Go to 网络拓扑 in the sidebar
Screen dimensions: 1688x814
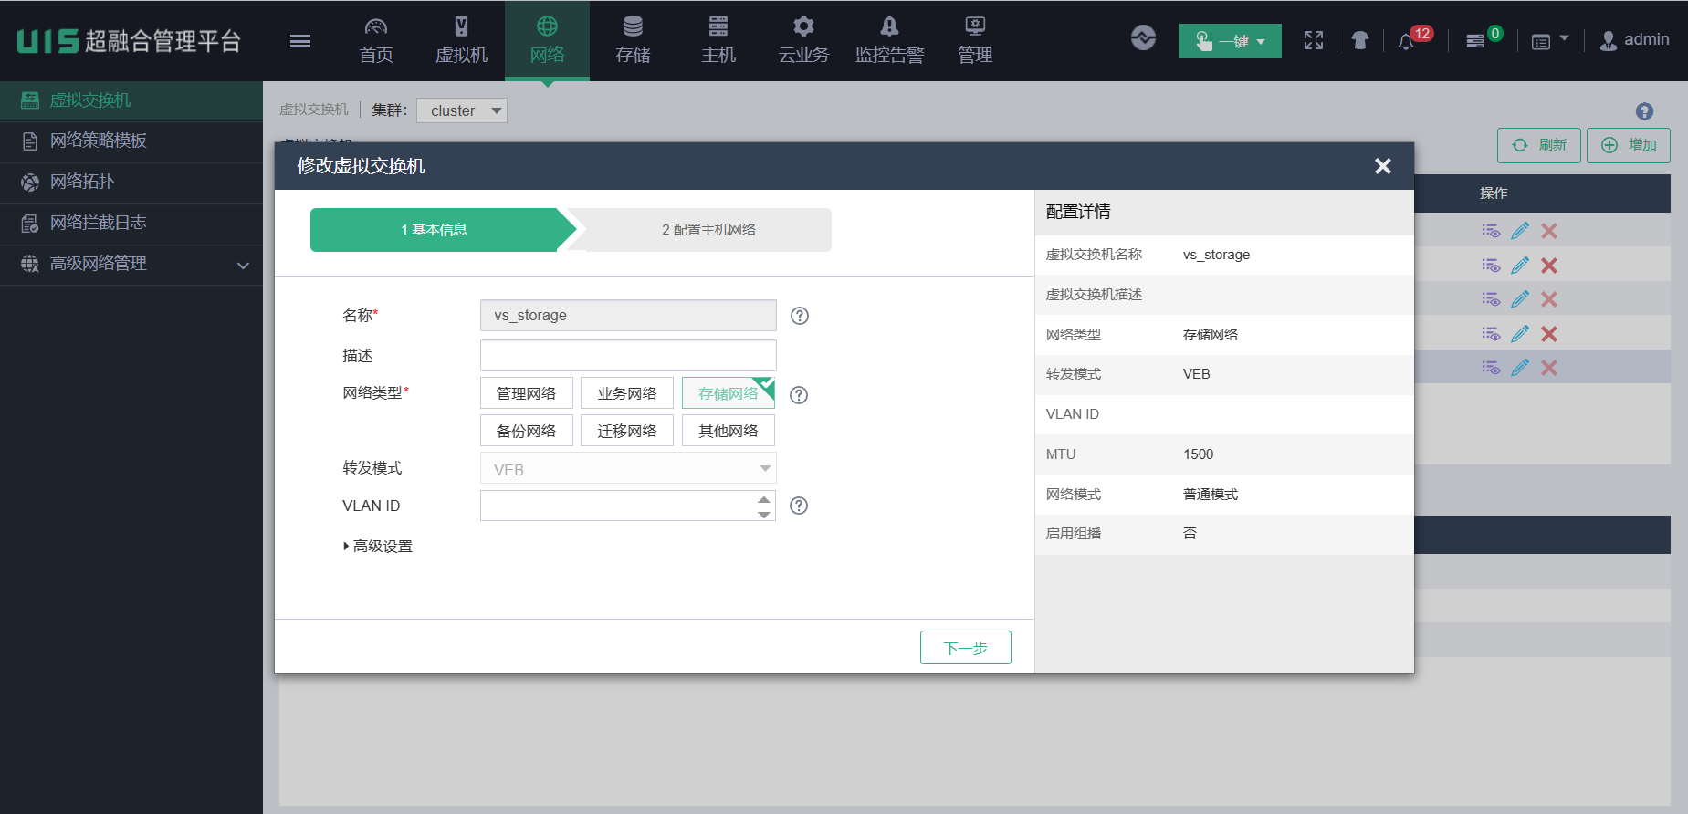(82, 182)
